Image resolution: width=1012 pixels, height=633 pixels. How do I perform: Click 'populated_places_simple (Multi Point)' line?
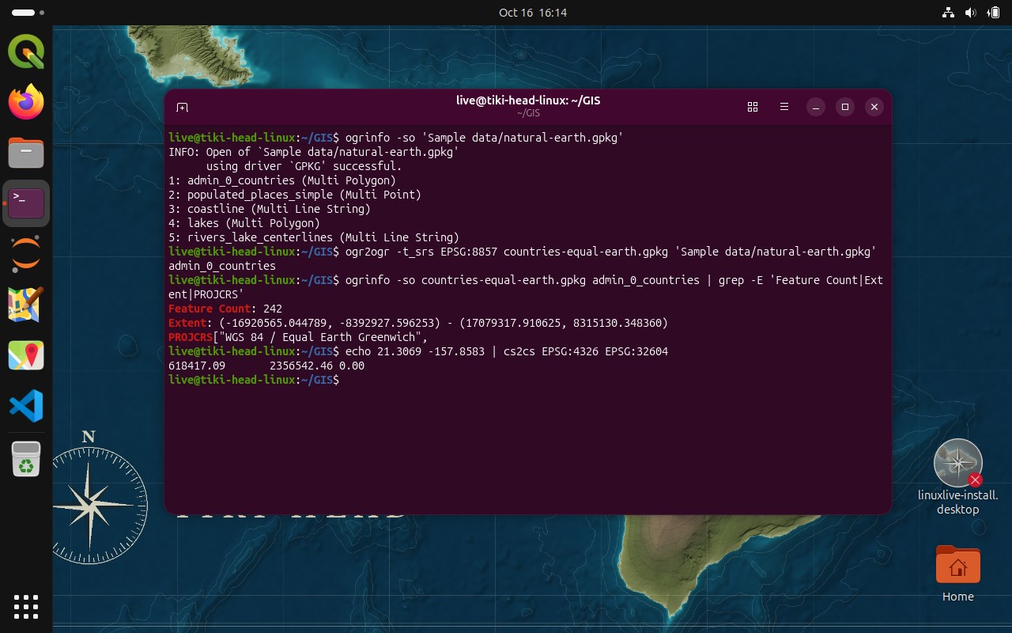[295, 195]
